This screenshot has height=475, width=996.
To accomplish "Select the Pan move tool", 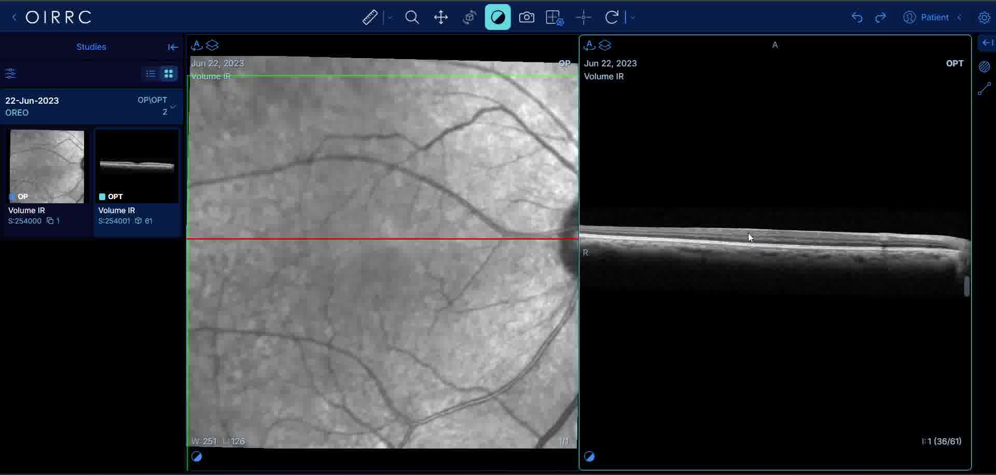I will [x=441, y=18].
